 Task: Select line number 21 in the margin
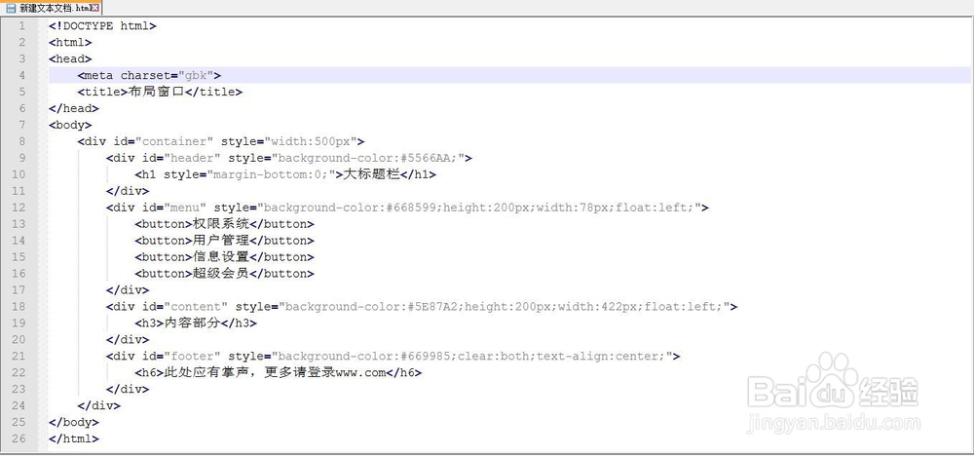[x=19, y=356]
